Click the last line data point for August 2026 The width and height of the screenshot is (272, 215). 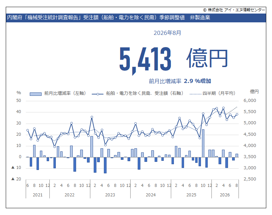click(237, 114)
